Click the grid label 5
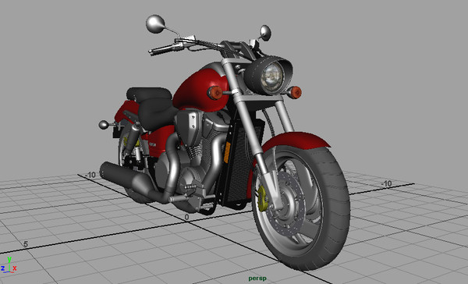468x284 pixels. click(26, 244)
